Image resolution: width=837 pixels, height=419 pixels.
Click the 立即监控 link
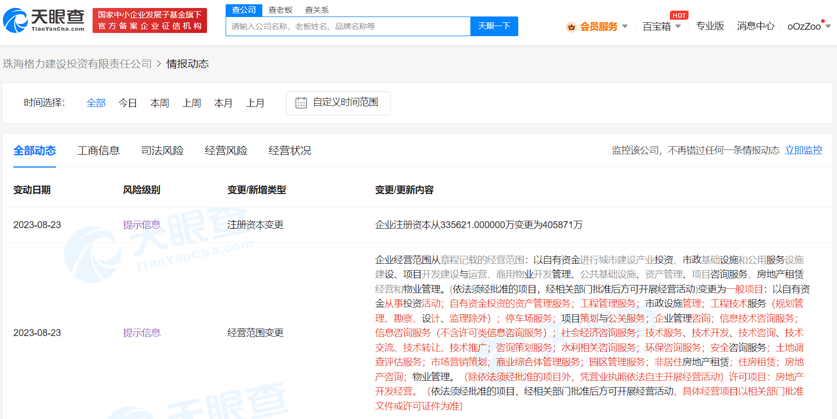pos(803,150)
